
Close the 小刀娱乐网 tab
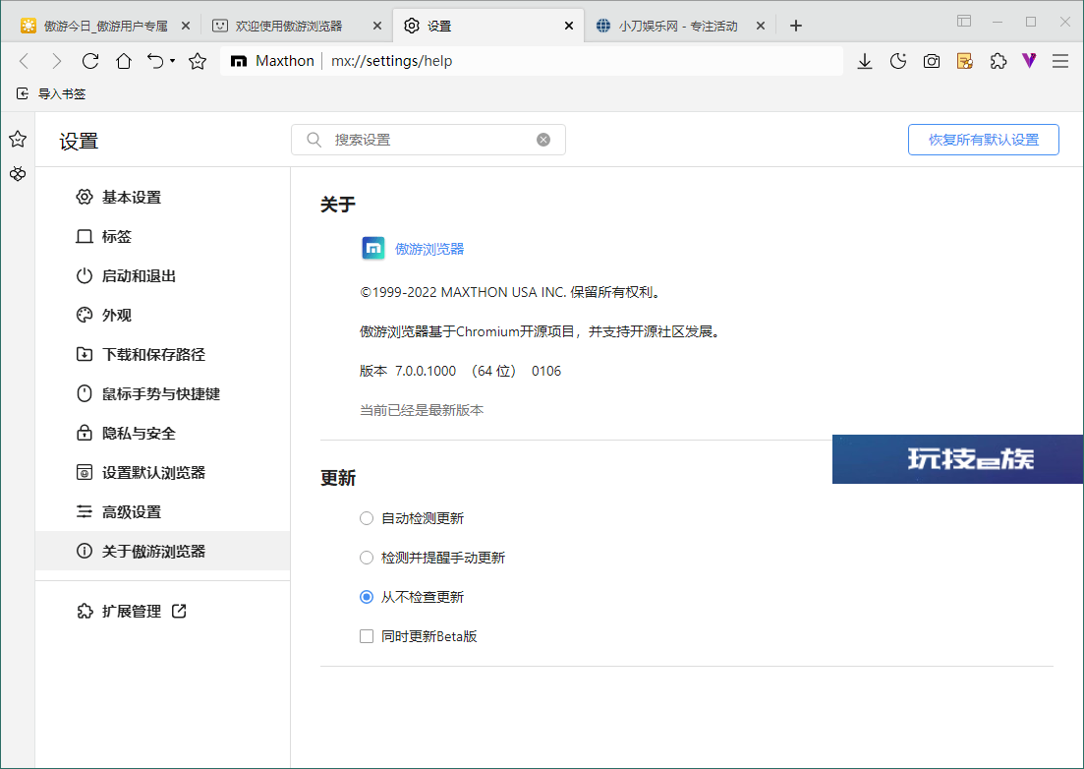(761, 27)
